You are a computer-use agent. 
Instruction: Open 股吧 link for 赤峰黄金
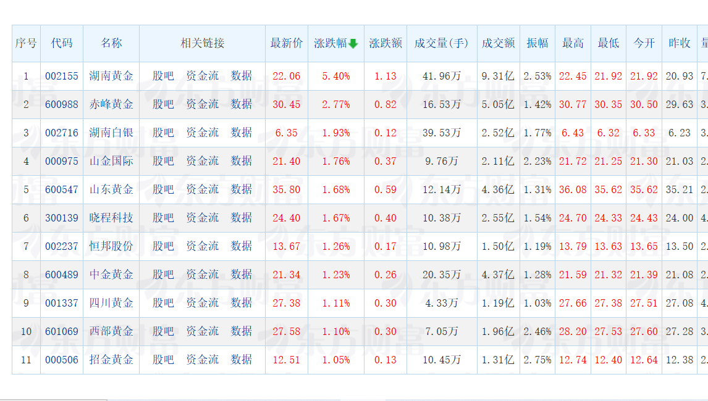click(x=163, y=104)
